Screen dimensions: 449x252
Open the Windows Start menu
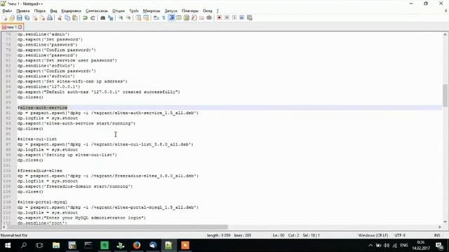pos(8,245)
